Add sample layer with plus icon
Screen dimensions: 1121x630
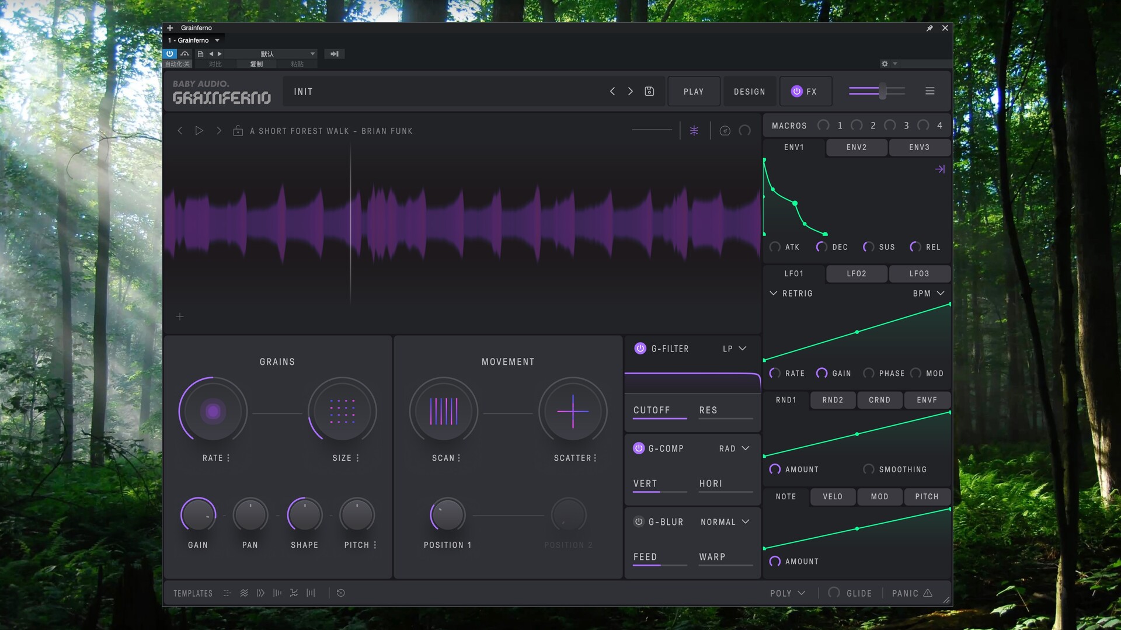pos(180,316)
